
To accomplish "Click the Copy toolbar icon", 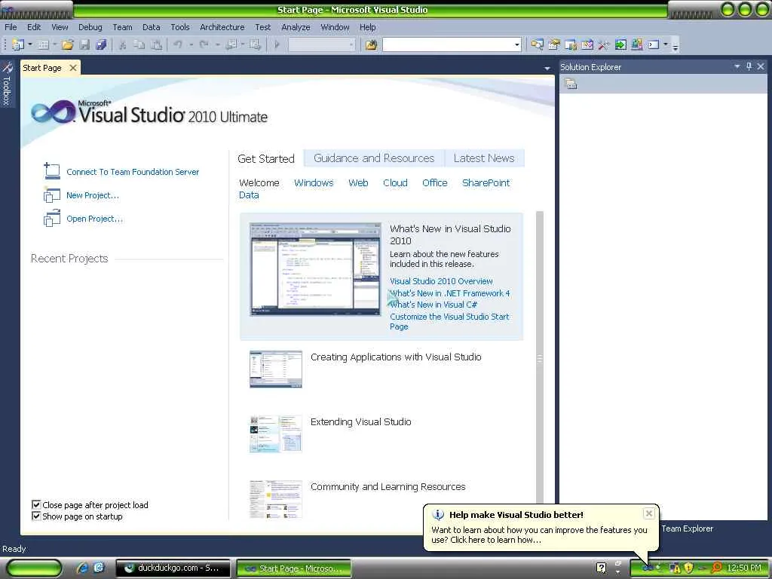I will [139, 44].
